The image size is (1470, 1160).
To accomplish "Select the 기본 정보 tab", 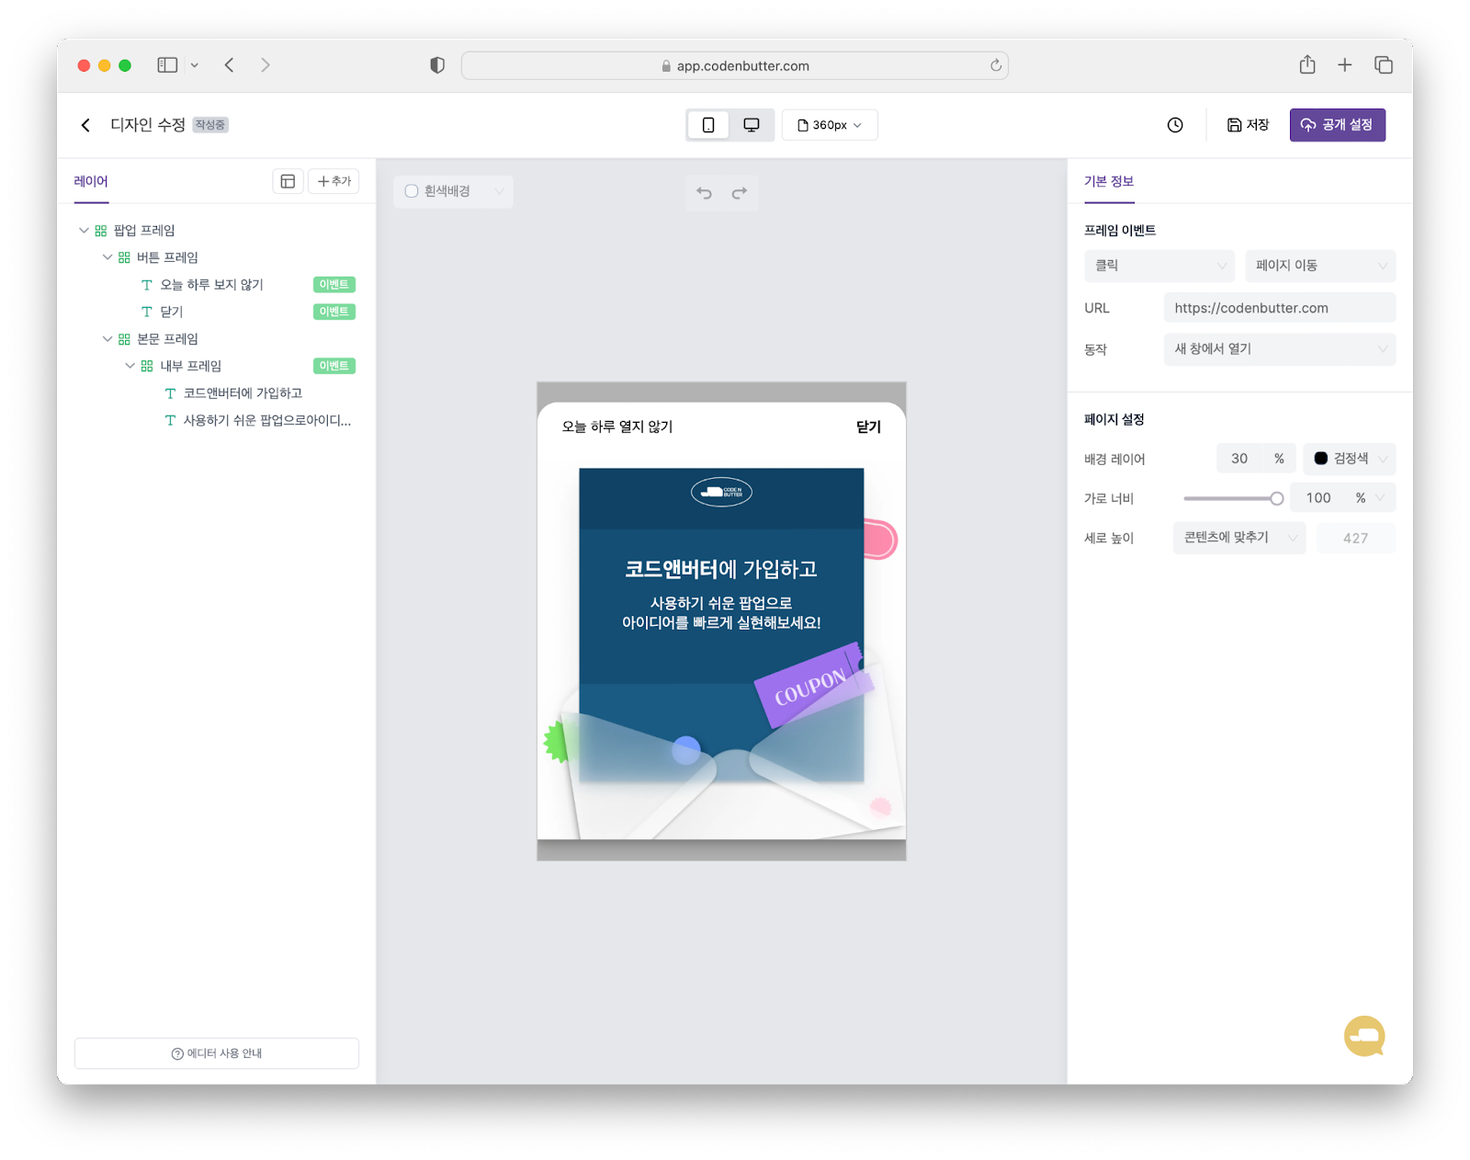I will click(1109, 182).
